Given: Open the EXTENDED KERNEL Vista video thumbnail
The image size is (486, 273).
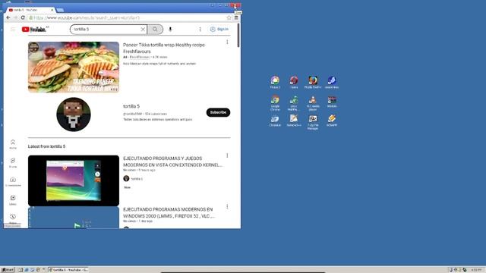Looking at the screenshot, I should click(x=74, y=180).
